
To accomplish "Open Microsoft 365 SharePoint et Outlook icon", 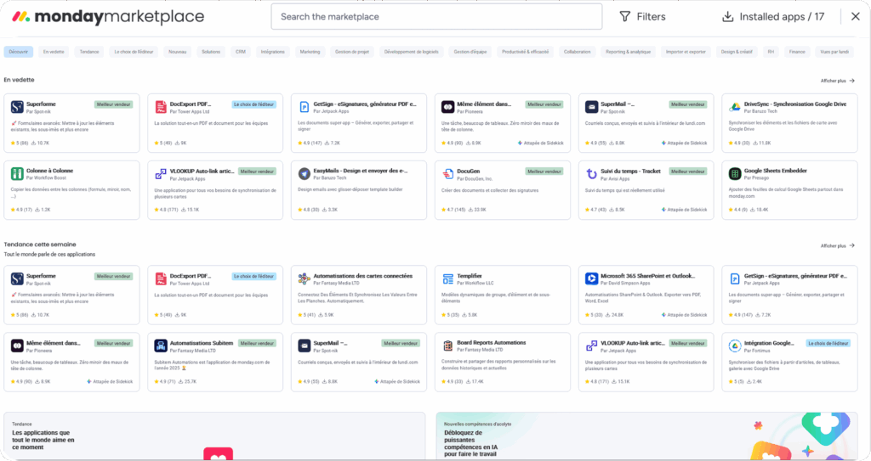I will [x=592, y=278].
